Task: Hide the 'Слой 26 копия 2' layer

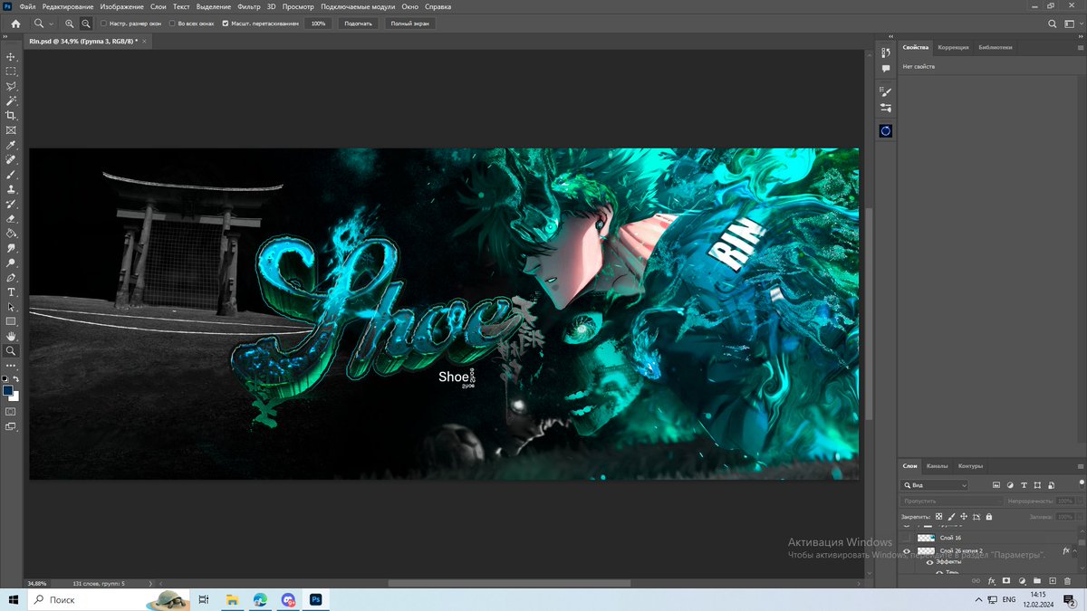Action: coord(907,550)
